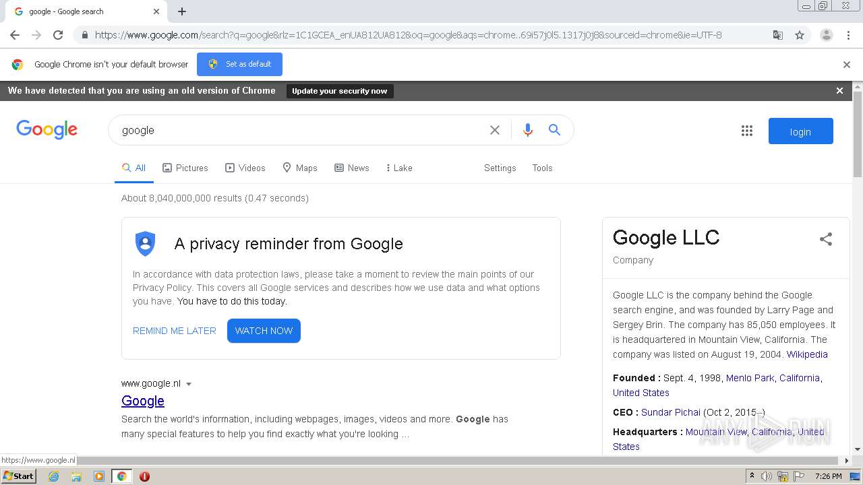Viewport: 863px width, 485px height.
Task: Dismiss the default browser infobar
Action: click(x=847, y=65)
